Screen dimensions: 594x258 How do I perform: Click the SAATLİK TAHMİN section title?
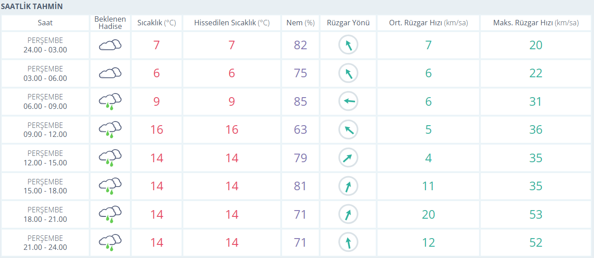click(x=32, y=7)
